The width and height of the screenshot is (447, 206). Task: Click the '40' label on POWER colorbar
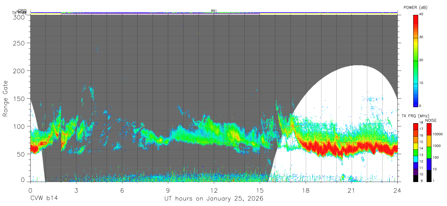point(422,14)
